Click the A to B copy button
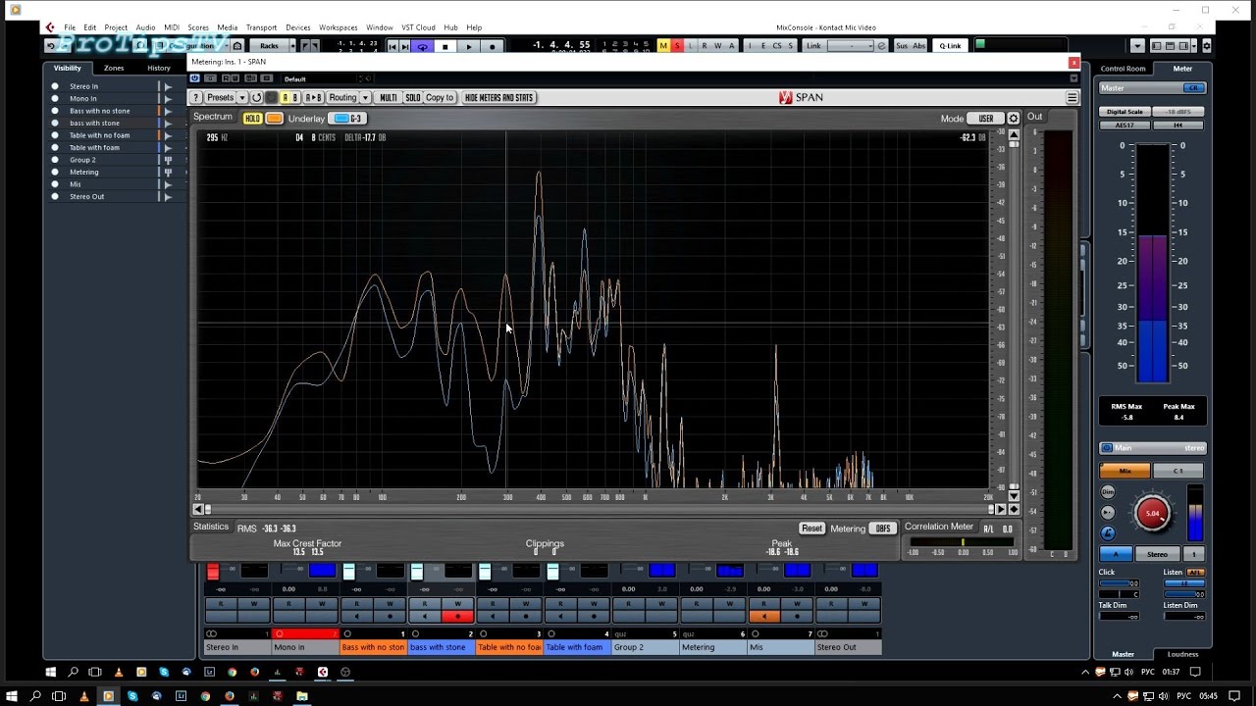Screen dimensions: 1256x706 tap(313, 97)
